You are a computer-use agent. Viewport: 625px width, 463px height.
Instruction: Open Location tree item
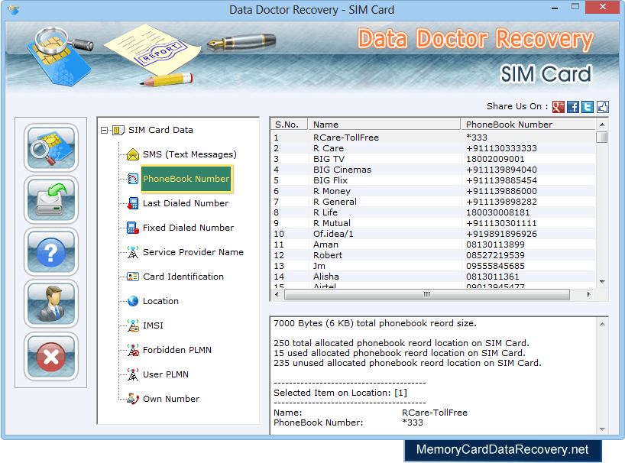[160, 301]
